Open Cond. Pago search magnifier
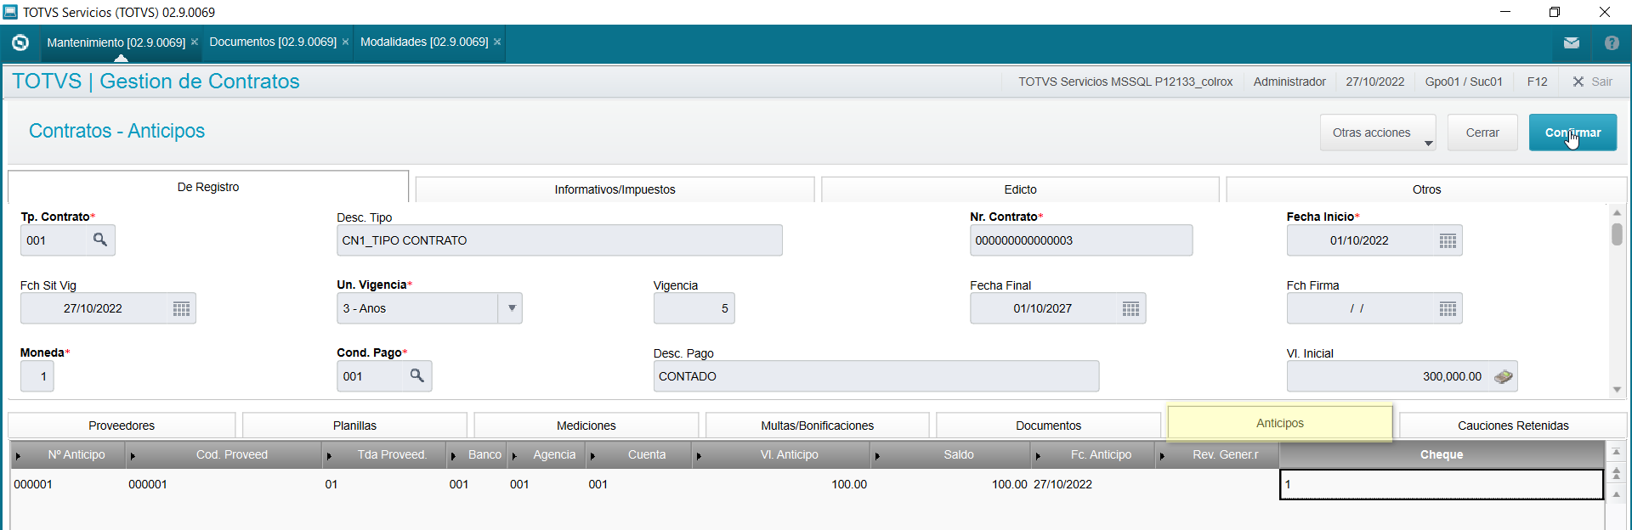This screenshot has width=1632, height=530. coord(416,376)
